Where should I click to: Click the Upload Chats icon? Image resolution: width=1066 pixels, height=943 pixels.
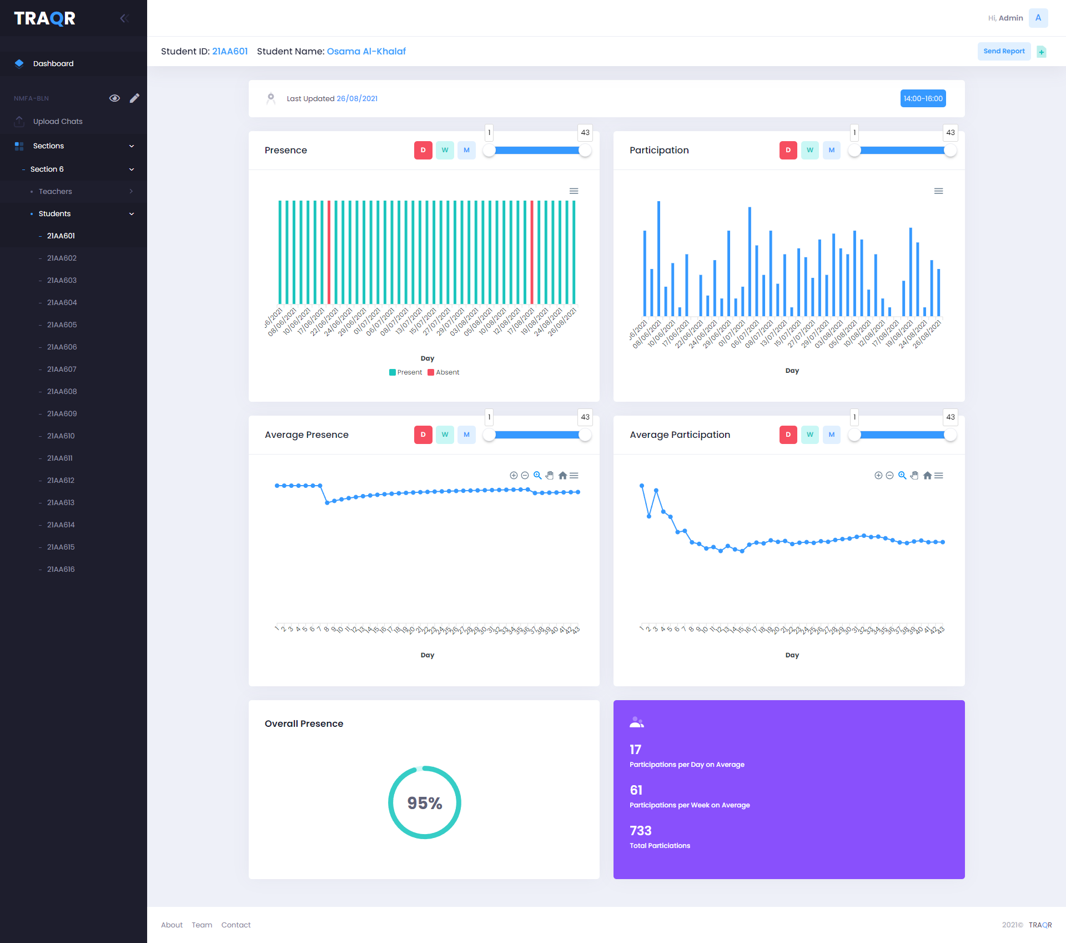tap(19, 121)
